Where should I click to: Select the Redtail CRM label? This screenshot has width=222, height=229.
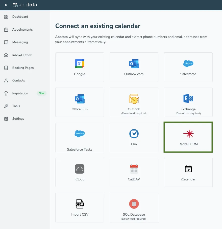coord(188,144)
